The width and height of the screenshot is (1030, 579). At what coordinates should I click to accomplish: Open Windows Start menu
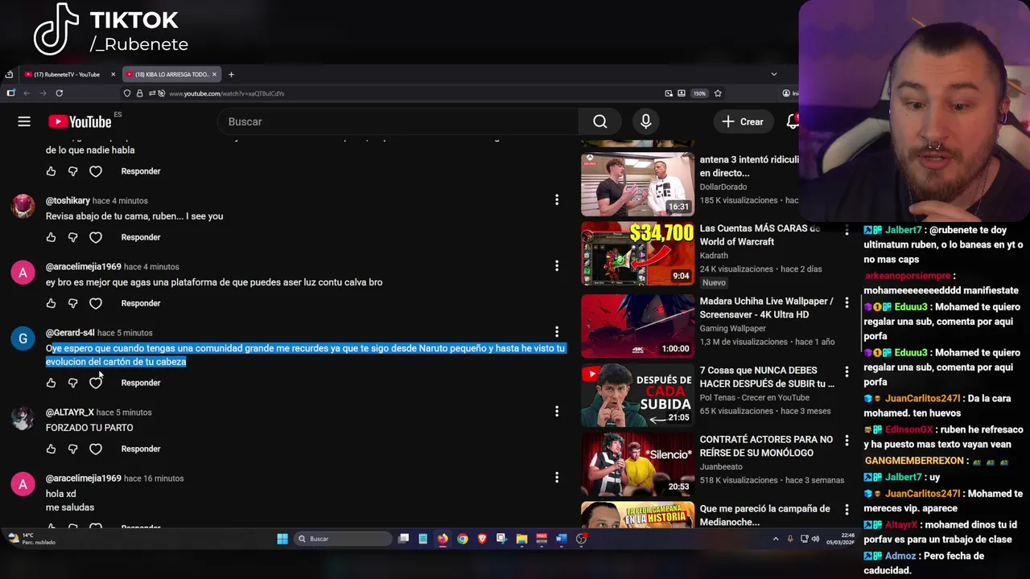[282, 539]
